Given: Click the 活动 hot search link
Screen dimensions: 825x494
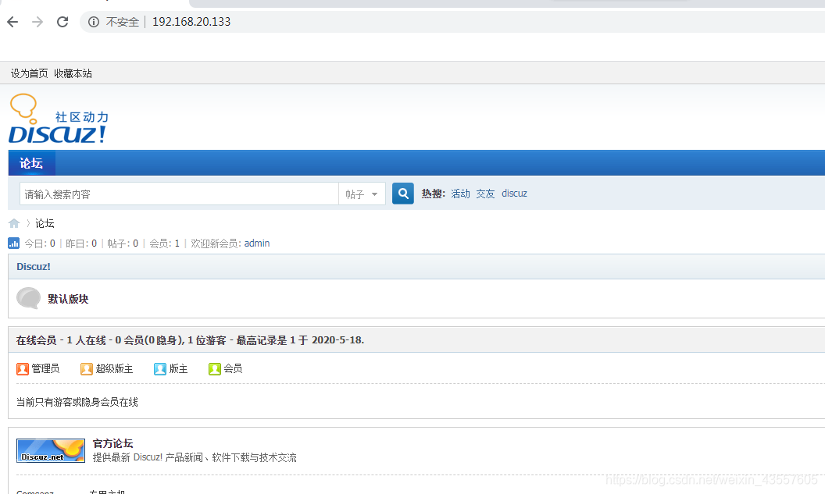Looking at the screenshot, I should click(x=459, y=193).
